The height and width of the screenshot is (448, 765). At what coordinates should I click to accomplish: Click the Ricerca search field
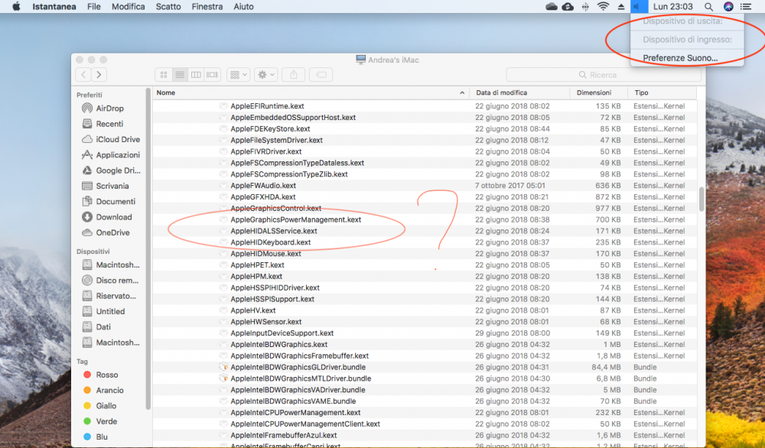[603, 75]
